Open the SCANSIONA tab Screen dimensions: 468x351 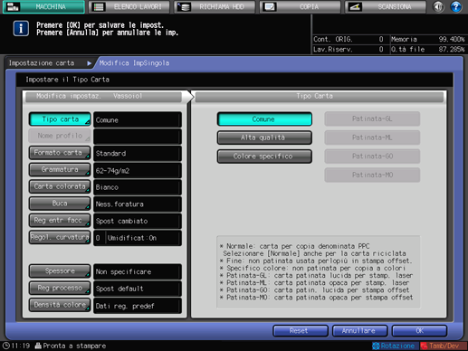point(386,6)
